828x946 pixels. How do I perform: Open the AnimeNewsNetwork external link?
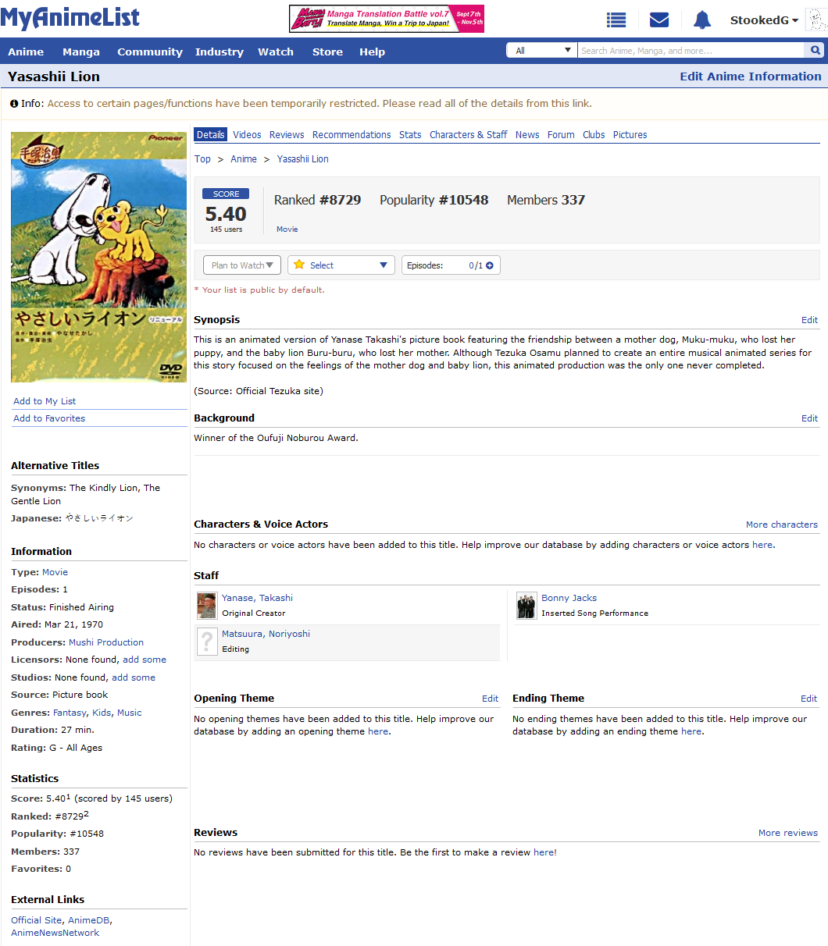(x=55, y=933)
